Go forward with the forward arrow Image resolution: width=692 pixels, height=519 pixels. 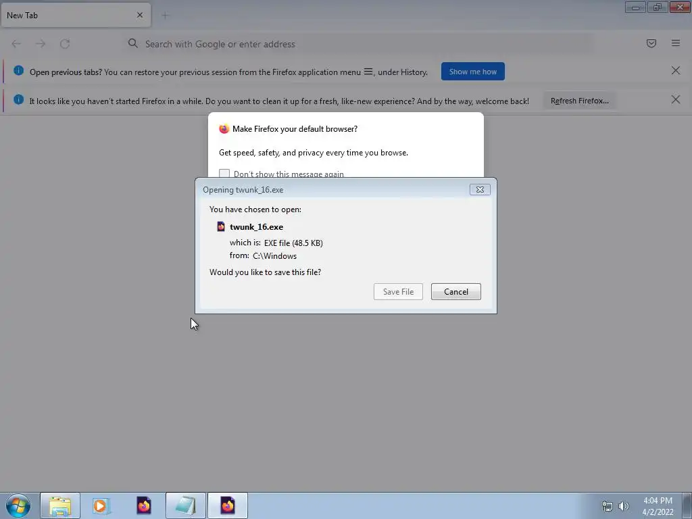click(x=41, y=44)
